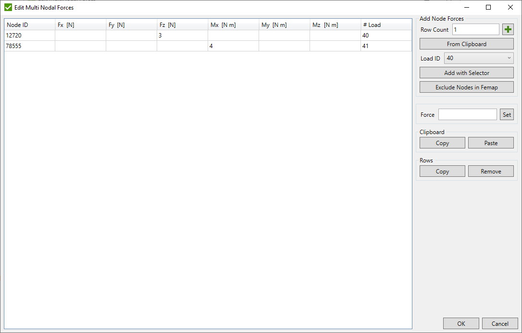Sort by the Node ID column header

click(x=29, y=25)
